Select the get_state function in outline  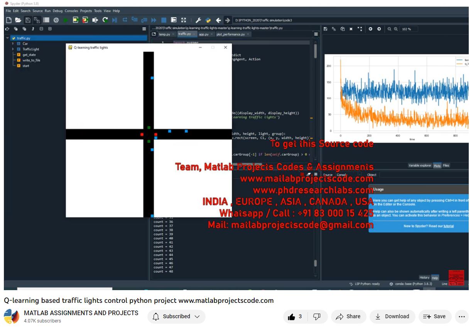pyautogui.click(x=29, y=55)
